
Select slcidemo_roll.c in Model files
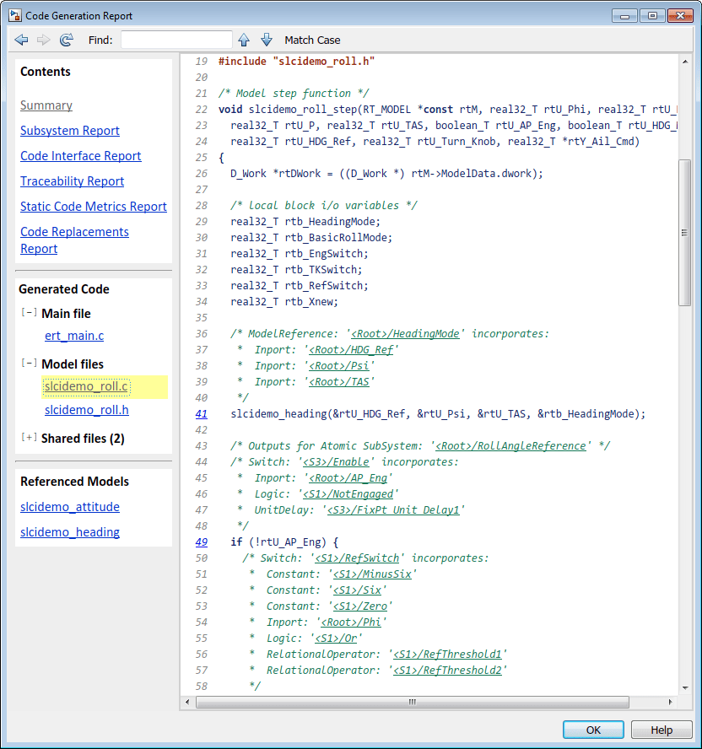coord(86,386)
